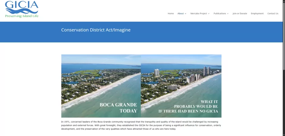Select the About menu item
Image resolution: width=285 pixels, height=136 pixels.
pyautogui.click(x=180, y=14)
